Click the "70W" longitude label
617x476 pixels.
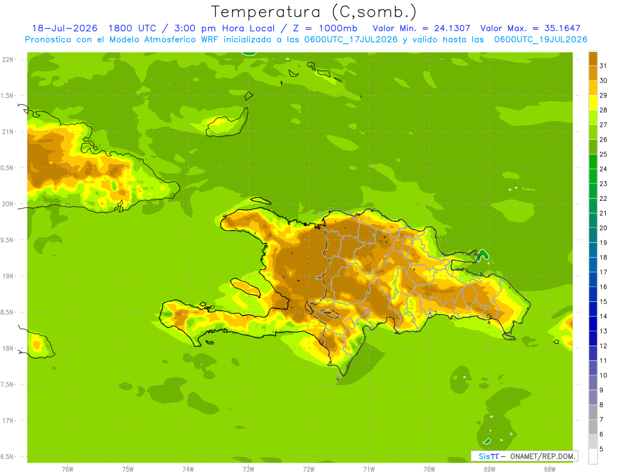point(429,469)
